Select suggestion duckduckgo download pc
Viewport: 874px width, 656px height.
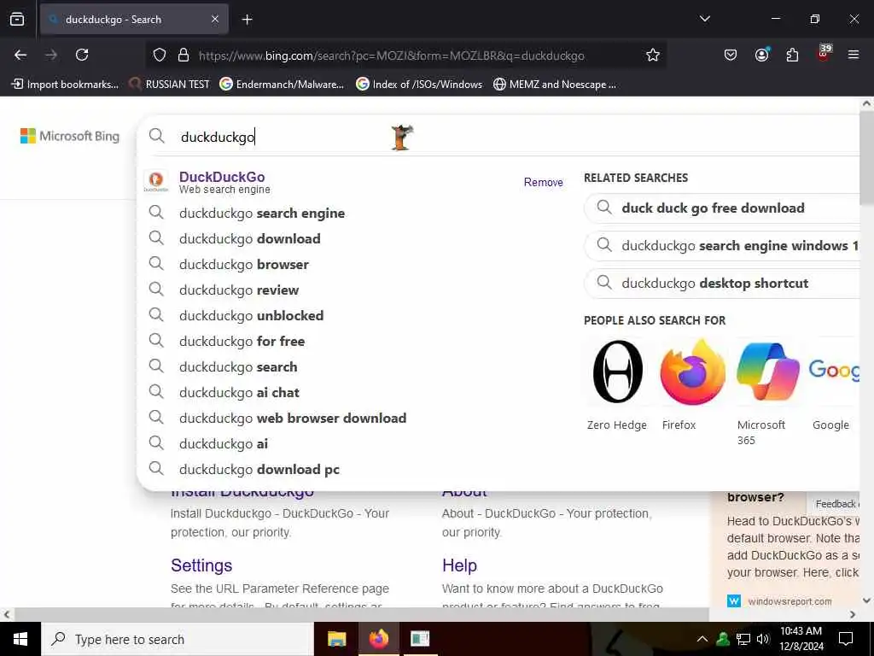(259, 470)
